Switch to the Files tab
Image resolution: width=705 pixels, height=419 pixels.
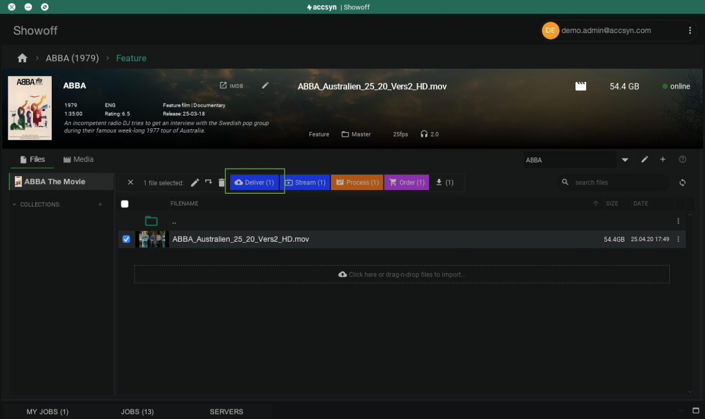(32, 159)
